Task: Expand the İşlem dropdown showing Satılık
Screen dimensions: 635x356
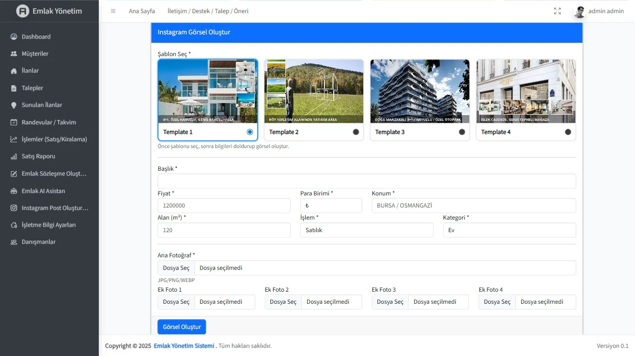Action: 366,230
